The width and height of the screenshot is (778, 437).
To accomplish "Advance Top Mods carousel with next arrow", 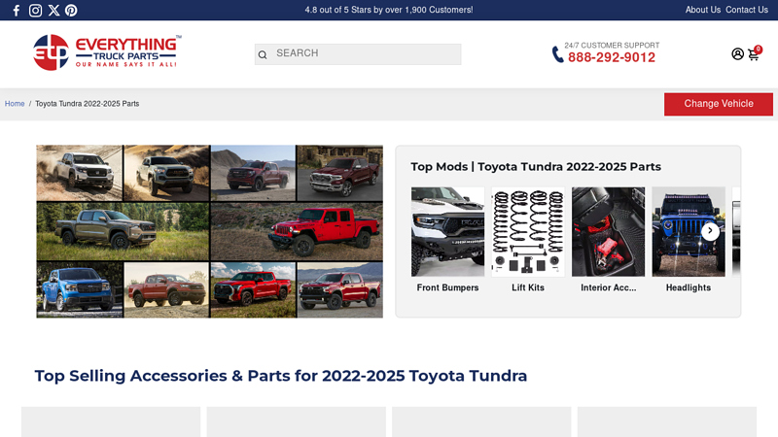I will (710, 231).
